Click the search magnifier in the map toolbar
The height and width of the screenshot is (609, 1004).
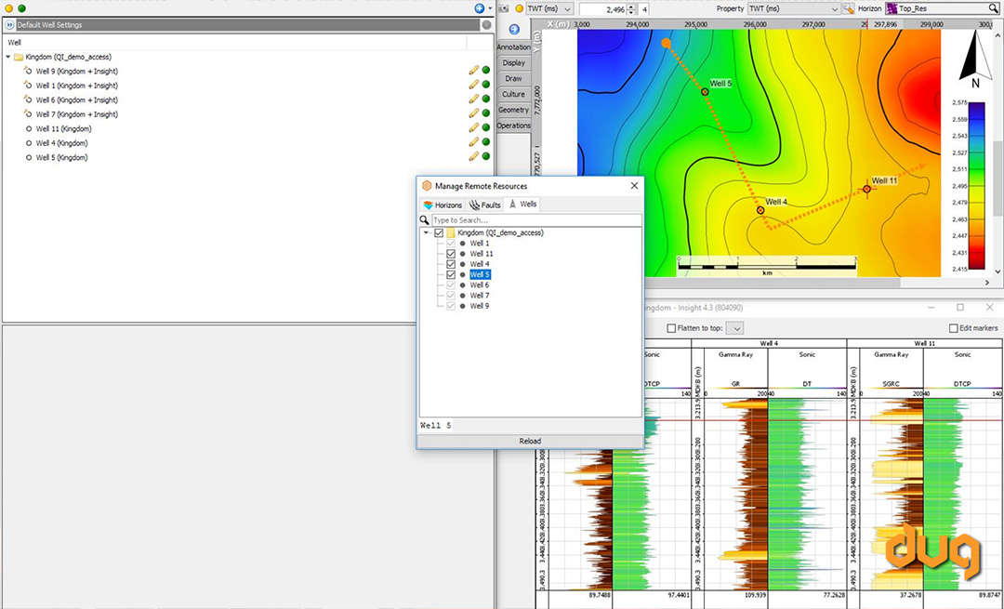click(995, 7)
